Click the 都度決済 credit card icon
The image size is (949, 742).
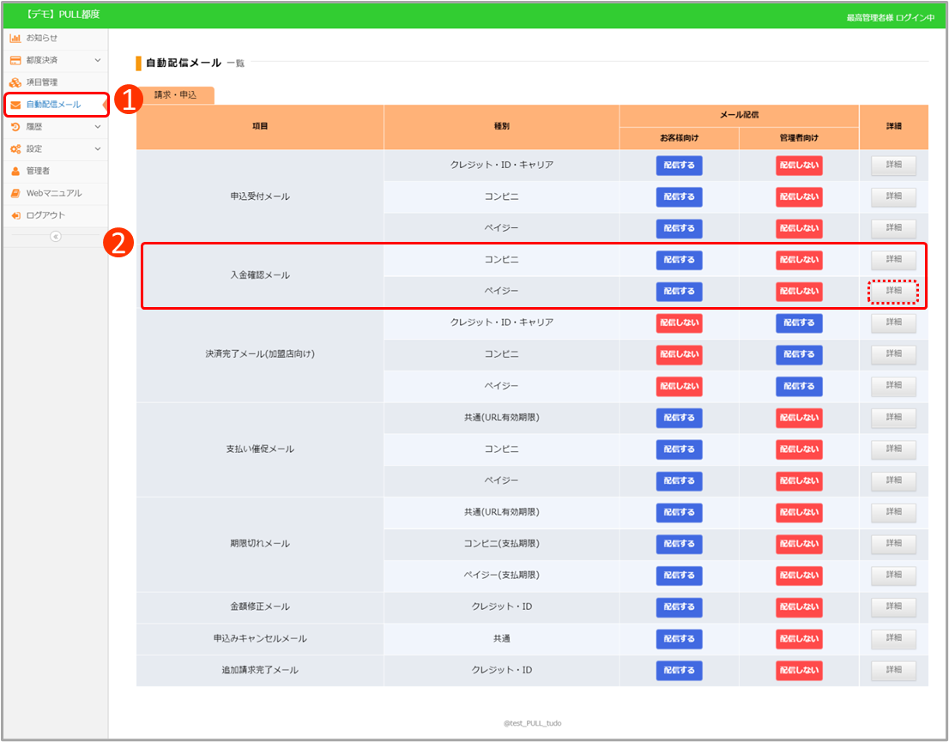(x=15, y=61)
